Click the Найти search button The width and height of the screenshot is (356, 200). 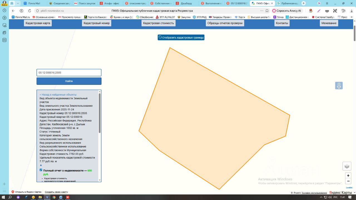[x=69, y=81]
